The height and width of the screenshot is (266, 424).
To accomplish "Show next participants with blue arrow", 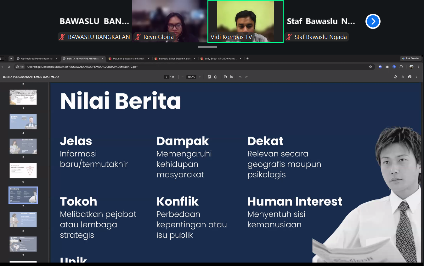I will pyautogui.click(x=373, y=21).
